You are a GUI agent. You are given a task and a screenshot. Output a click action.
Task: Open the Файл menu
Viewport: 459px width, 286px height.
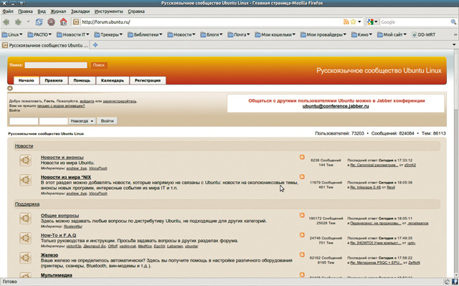click(8, 11)
